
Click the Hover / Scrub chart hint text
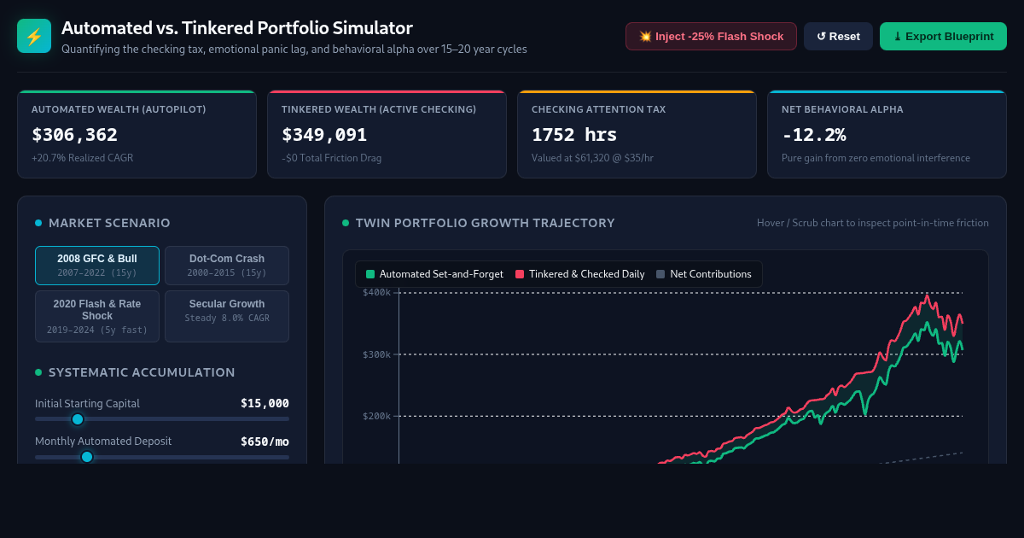click(x=873, y=223)
